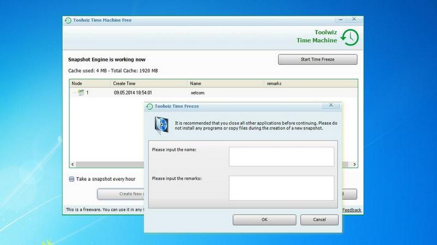Click the Start Time Freeze button

click(x=317, y=59)
